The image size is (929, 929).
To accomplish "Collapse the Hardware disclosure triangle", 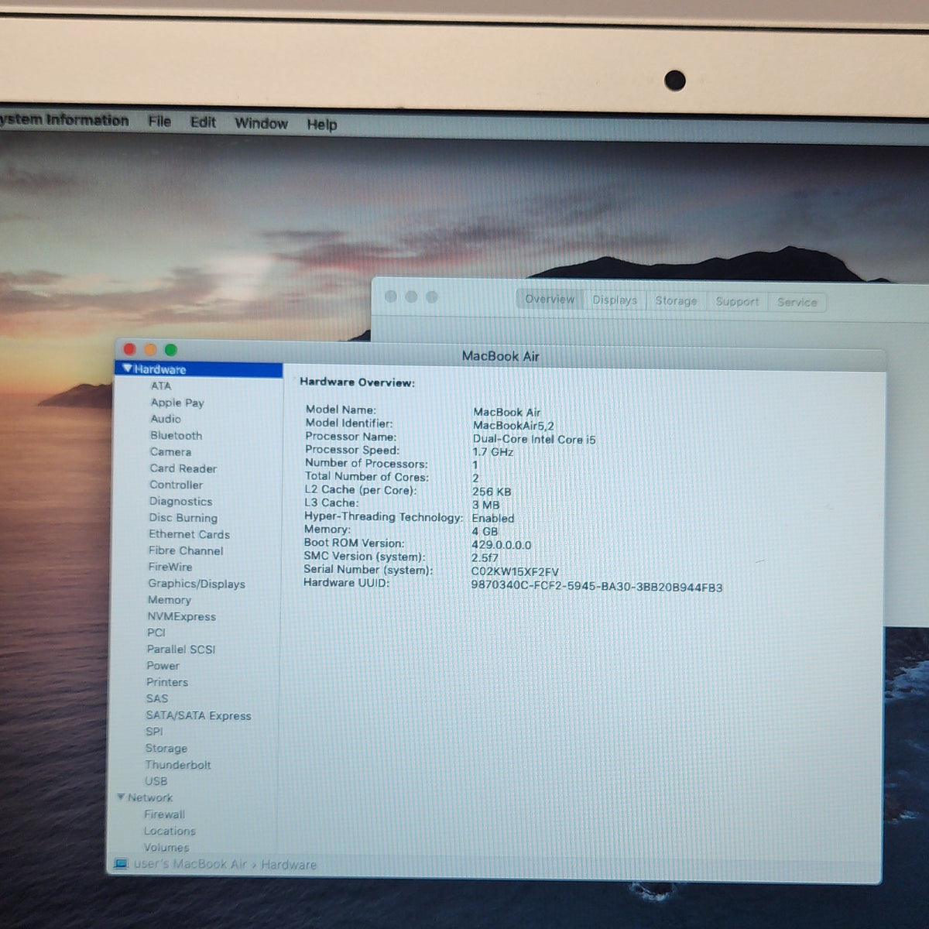I will pyautogui.click(x=128, y=369).
